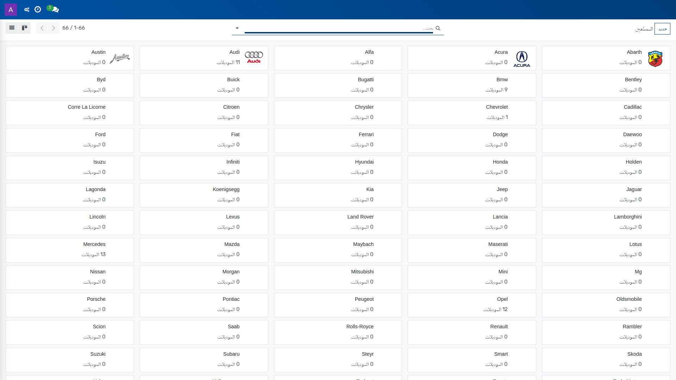Viewport: 676px width, 380px height.
Task: Select the Infiniti manufacturer card
Action: pos(204,168)
